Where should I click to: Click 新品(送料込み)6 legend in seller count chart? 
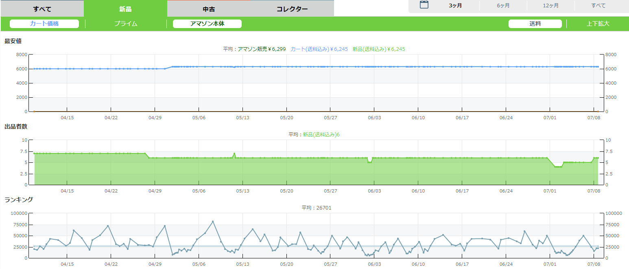point(321,134)
